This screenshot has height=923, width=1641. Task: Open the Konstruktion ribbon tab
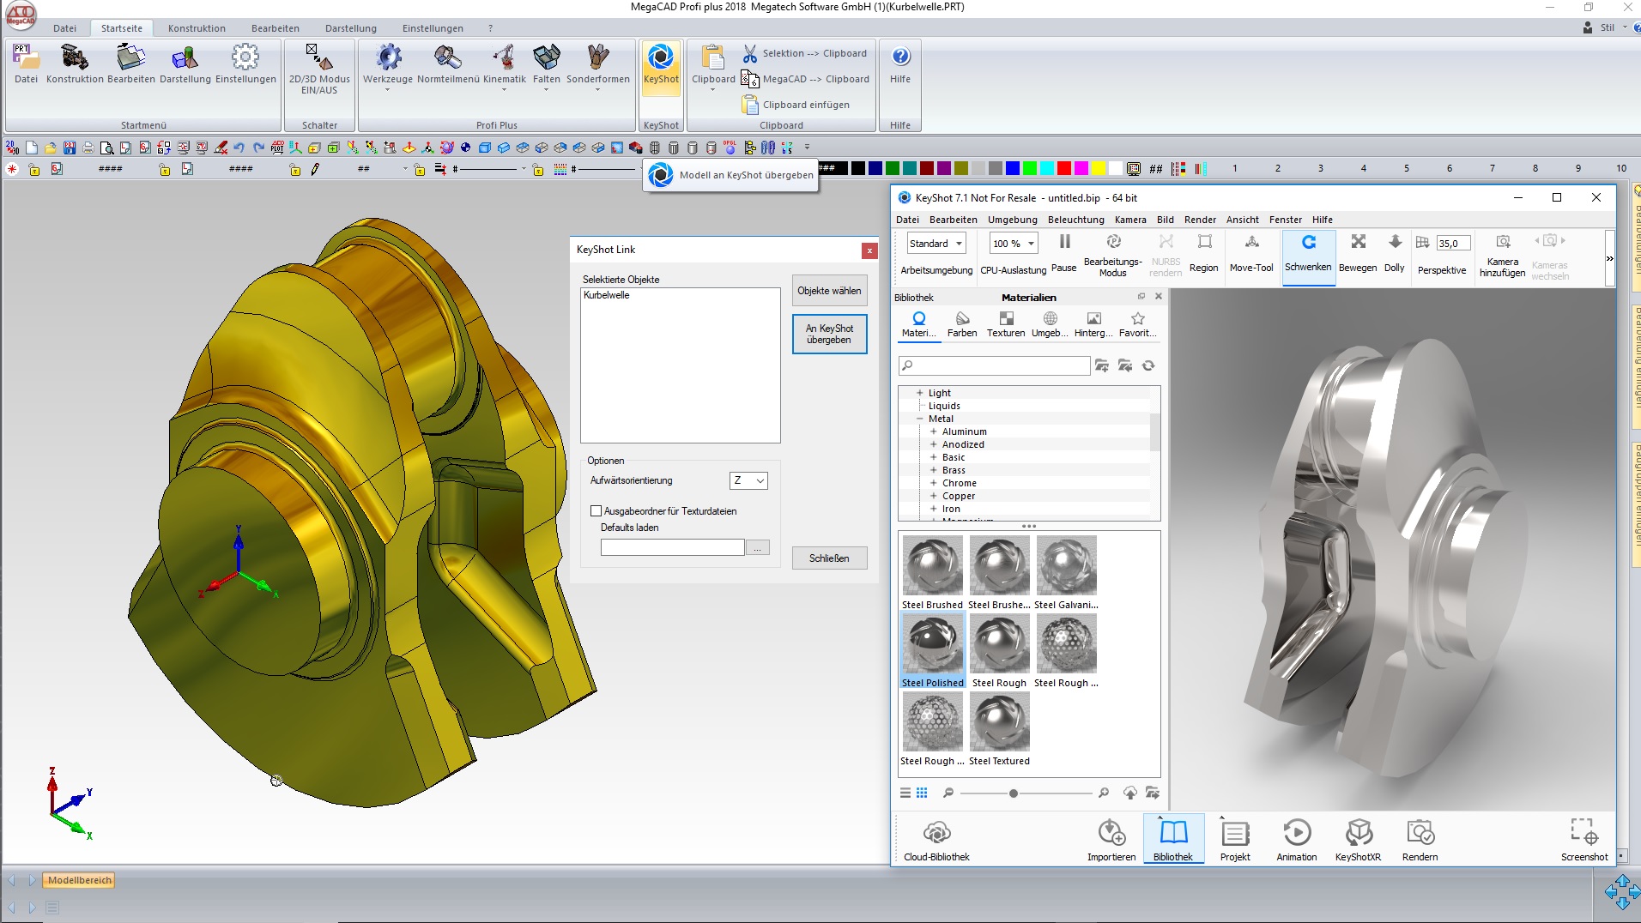(x=197, y=28)
